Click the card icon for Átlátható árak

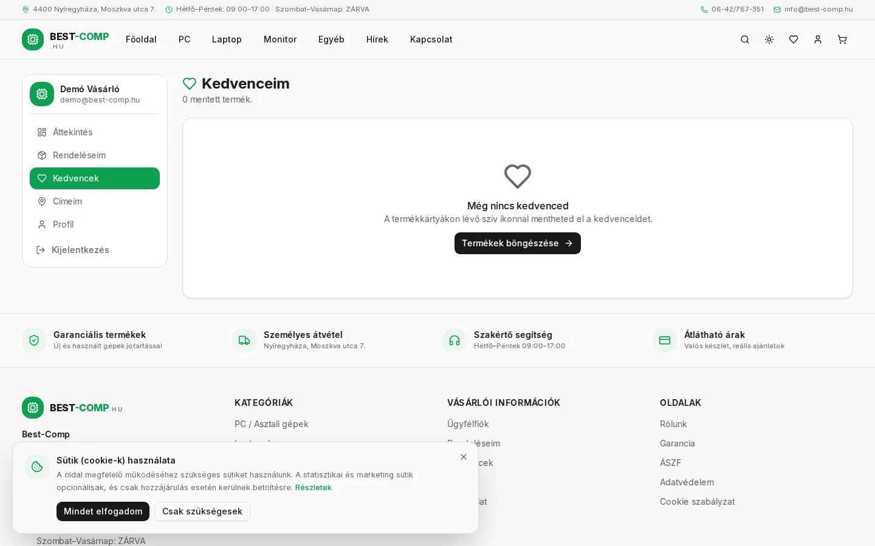tap(665, 340)
